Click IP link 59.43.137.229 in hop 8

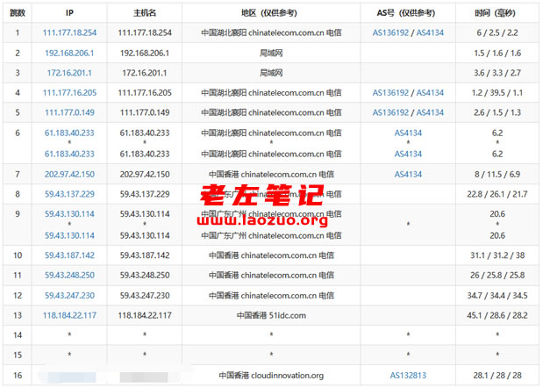coord(70,194)
